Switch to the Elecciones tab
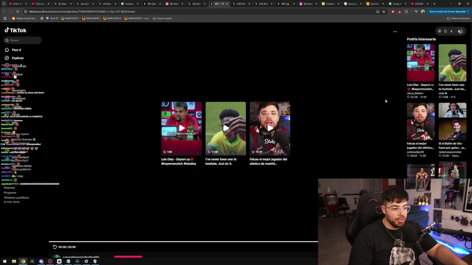Screen dimensions: 472x265 coord(374,4)
